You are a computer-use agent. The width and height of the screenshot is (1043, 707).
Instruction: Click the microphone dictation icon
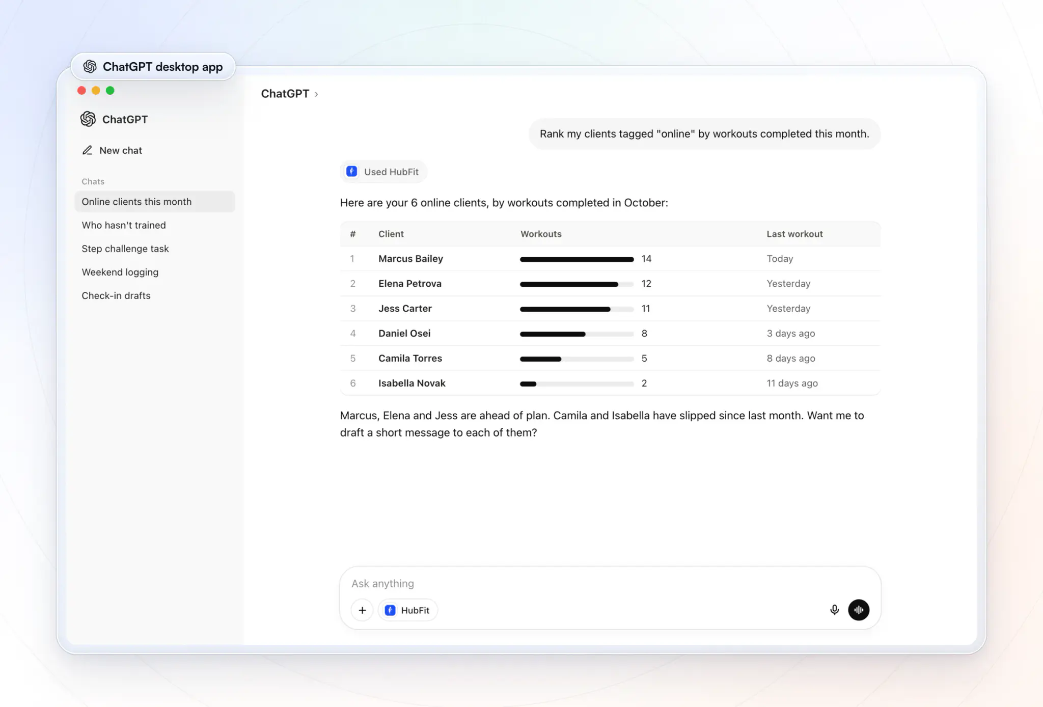pyautogui.click(x=834, y=610)
